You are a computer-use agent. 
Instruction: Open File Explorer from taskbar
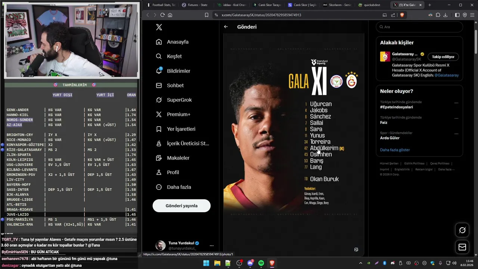click(217, 263)
